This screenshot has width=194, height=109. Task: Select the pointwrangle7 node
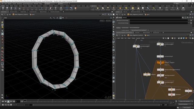(160, 82)
